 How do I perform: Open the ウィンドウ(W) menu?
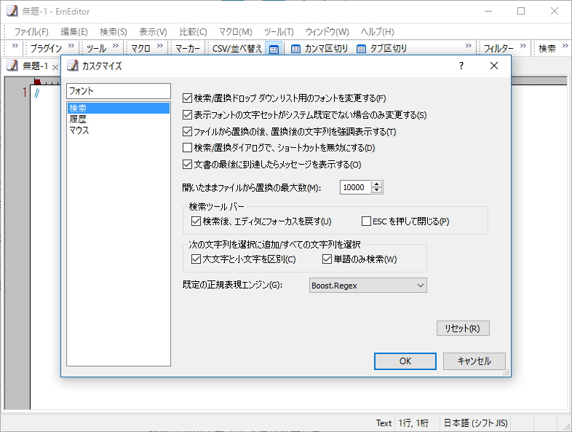click(x=327, y=32)
